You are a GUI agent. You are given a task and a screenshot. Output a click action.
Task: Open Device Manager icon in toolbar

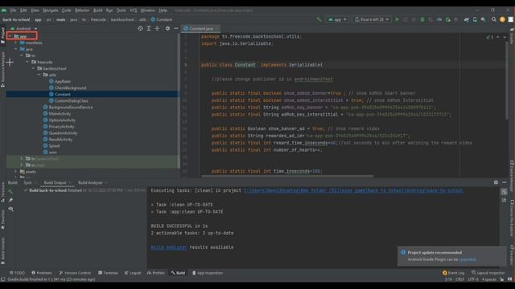coord(475,19)
